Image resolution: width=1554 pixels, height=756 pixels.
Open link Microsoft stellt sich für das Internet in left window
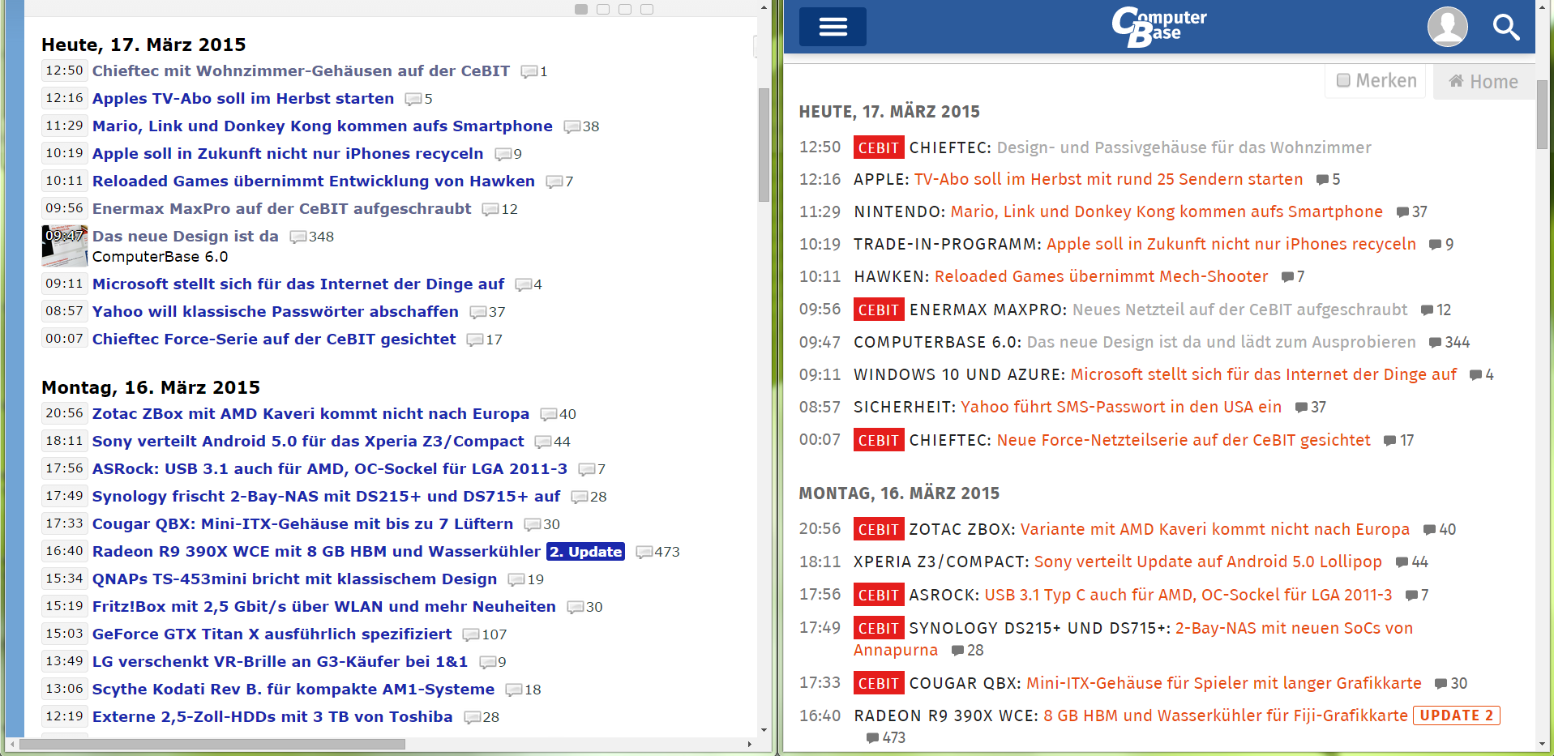298,284
